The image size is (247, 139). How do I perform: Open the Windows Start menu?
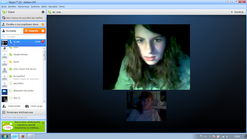click(5, 136)
